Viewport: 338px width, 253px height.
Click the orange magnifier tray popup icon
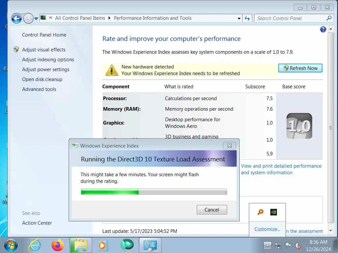260,212
